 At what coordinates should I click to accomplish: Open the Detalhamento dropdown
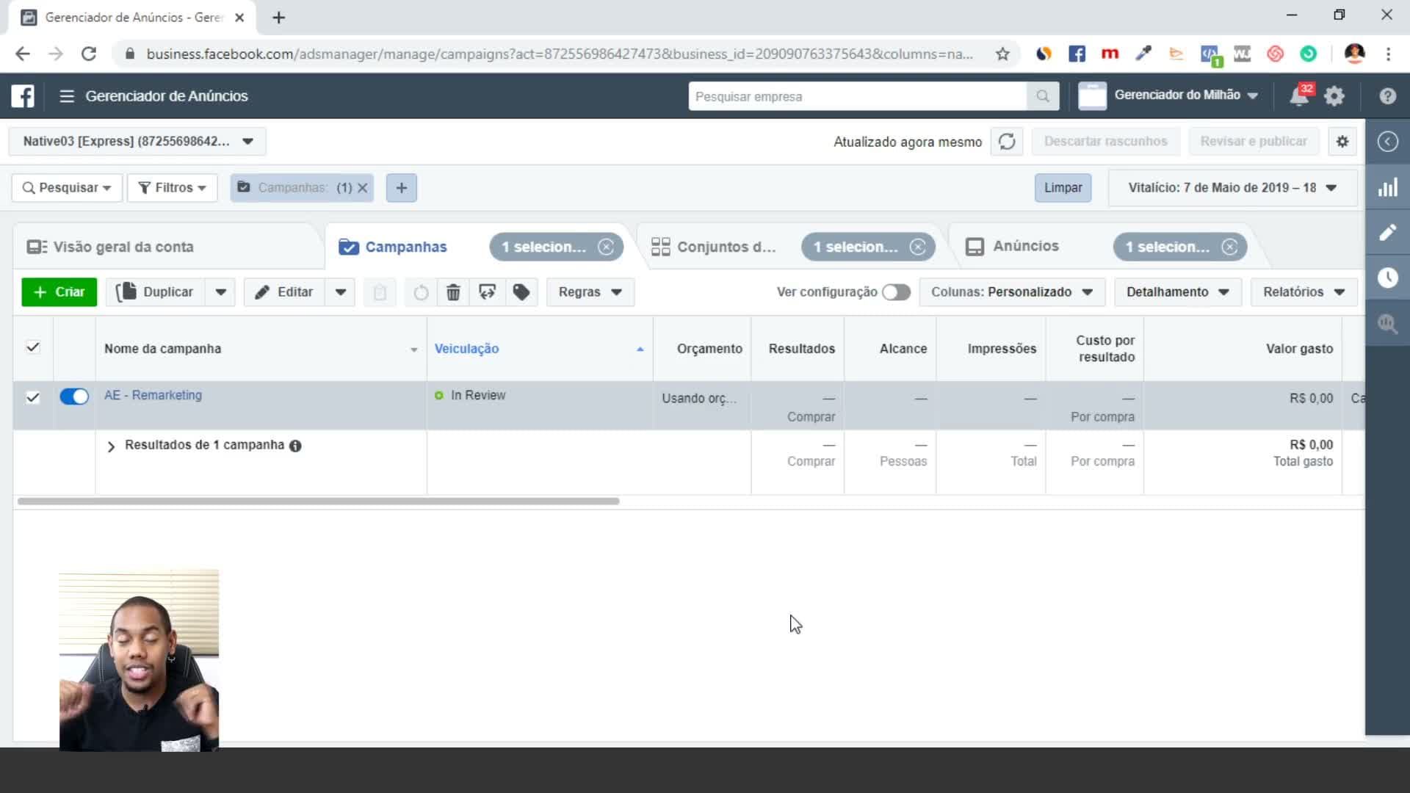tap(1178, 292)
